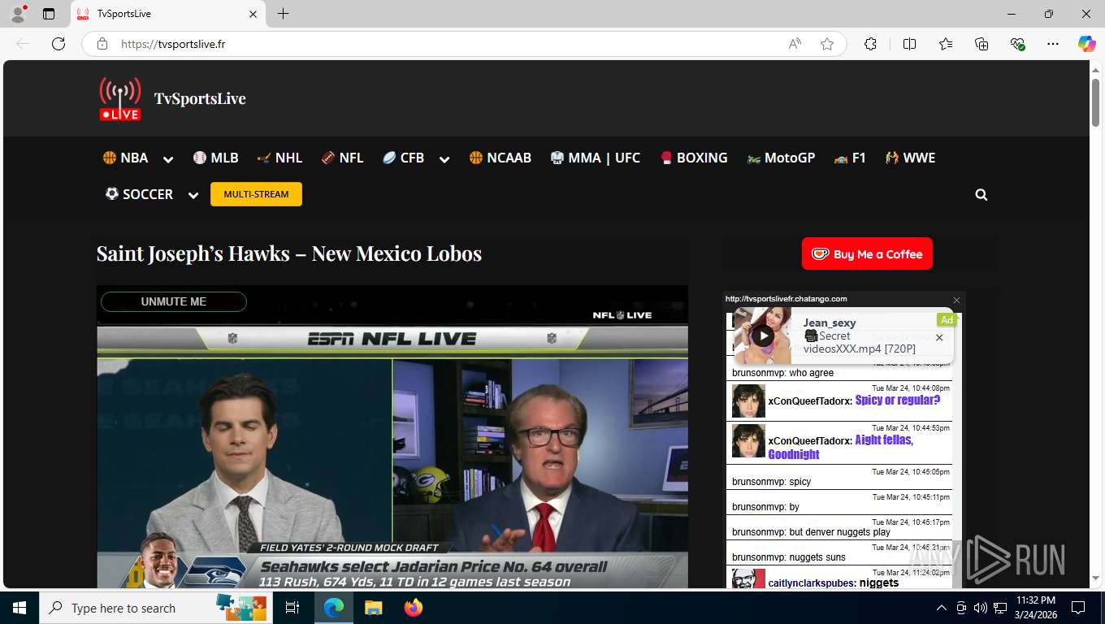Viewport: 1105px width, 624px height.
Task: Open the tab actions menu icon
Action: point(49,14)
